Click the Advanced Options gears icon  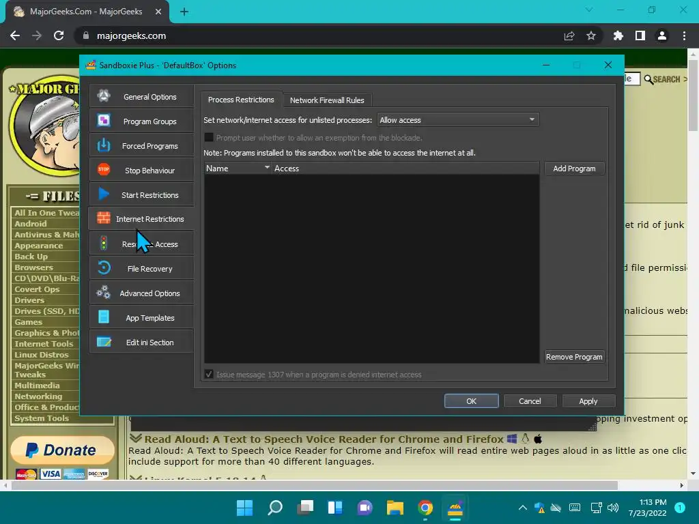pos(104,292)
